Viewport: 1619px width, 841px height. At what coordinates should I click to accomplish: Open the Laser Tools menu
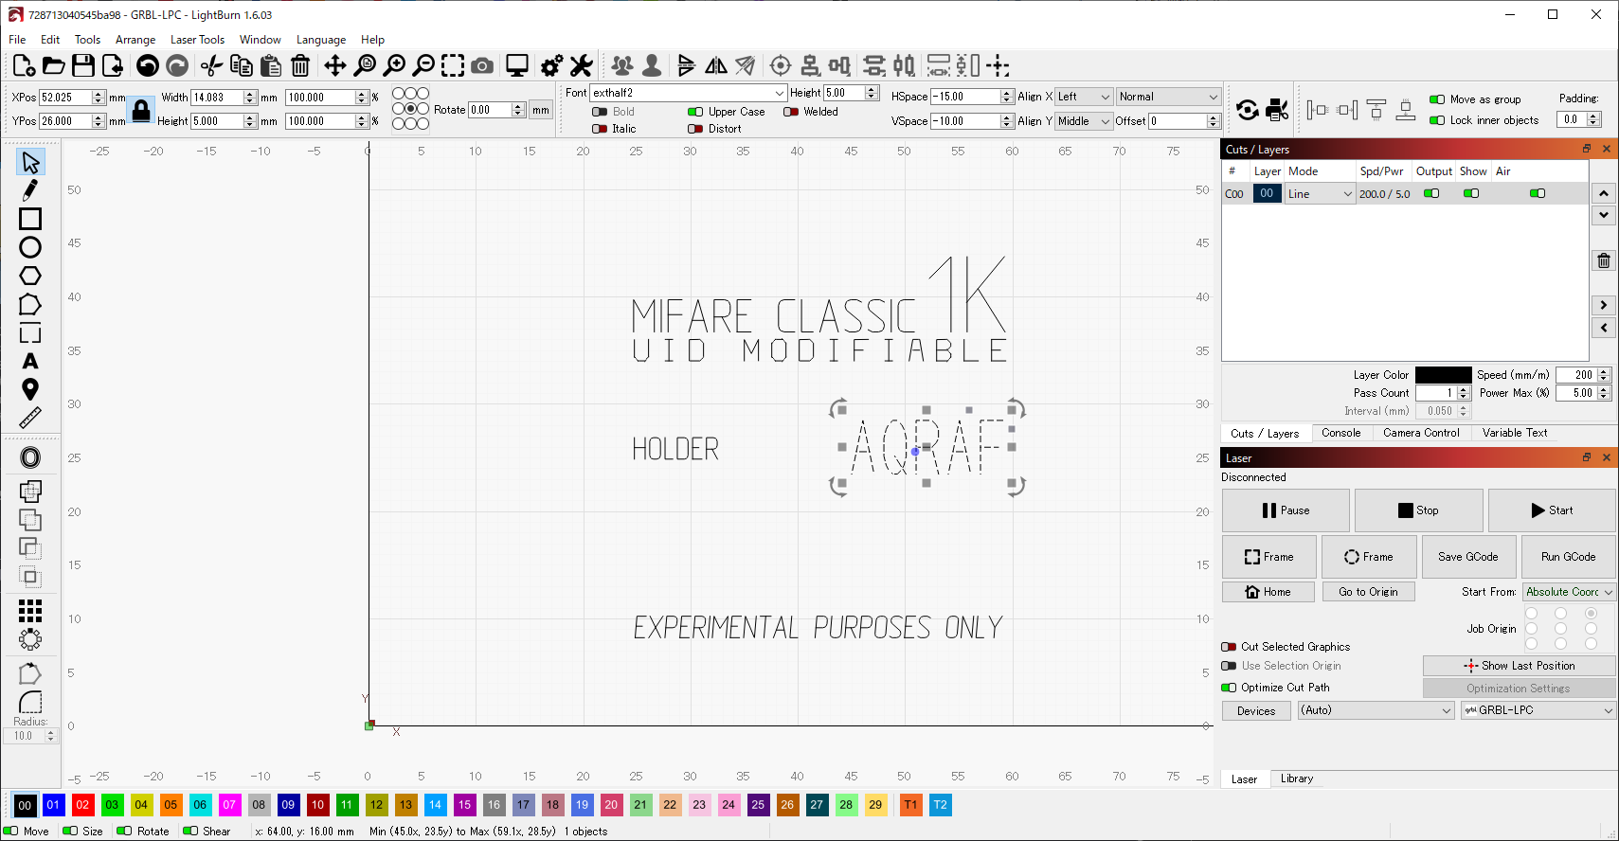197,40
